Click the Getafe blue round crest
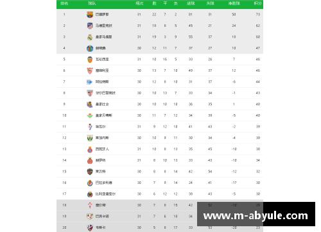Screen dimensions: 321x232 [90, 48]
